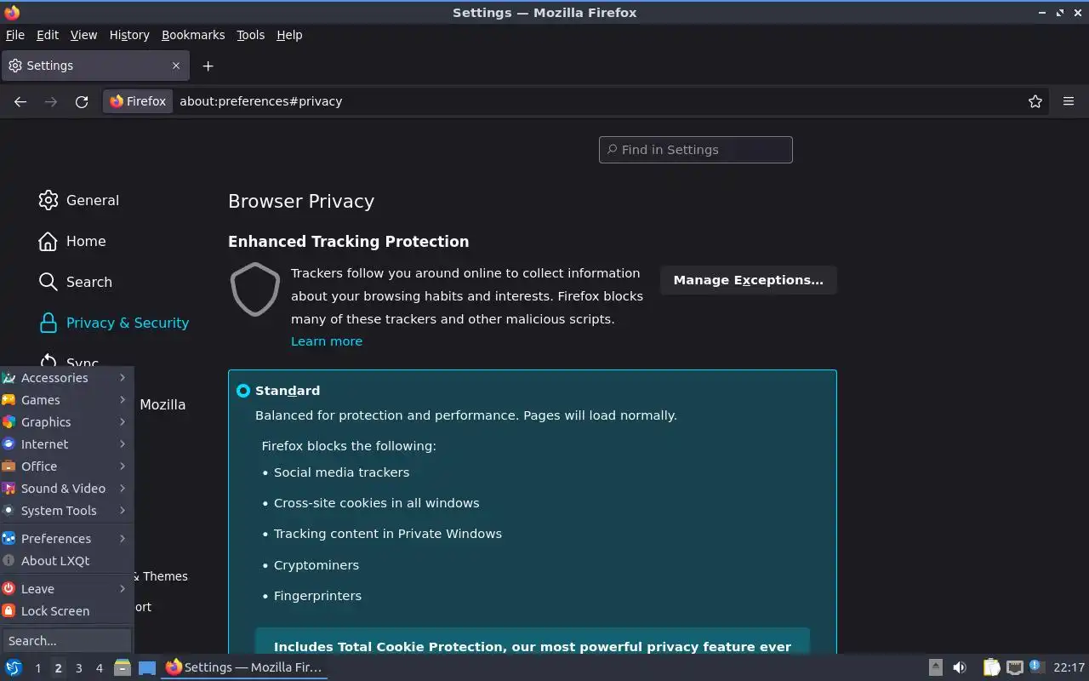
Task: Click the removable media eject tray icon
Action: click(935, 667)
